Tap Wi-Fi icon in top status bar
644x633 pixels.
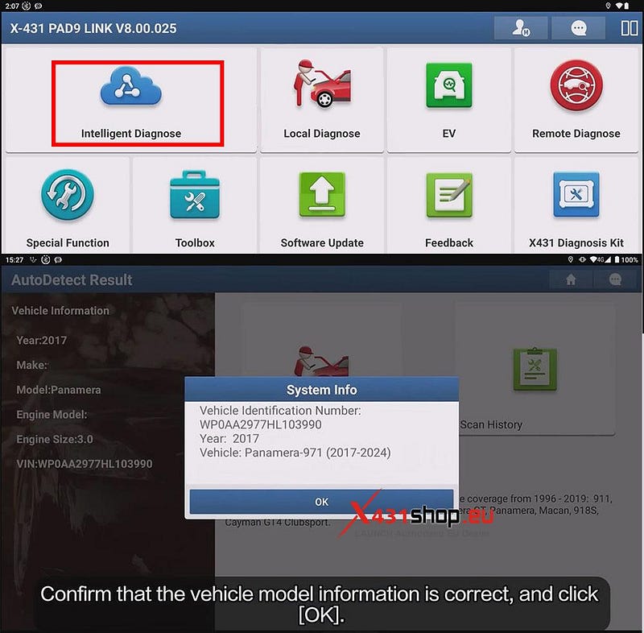pos(619,6)
